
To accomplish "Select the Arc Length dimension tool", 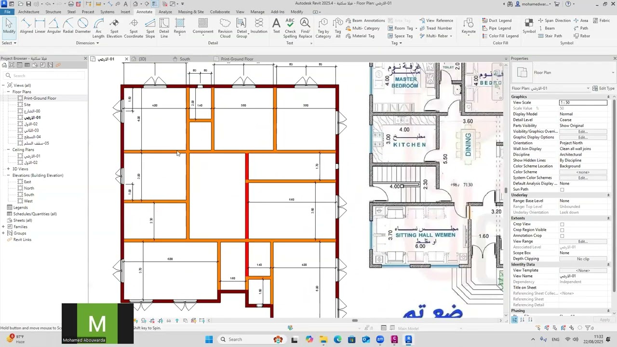I will (98, 28).
